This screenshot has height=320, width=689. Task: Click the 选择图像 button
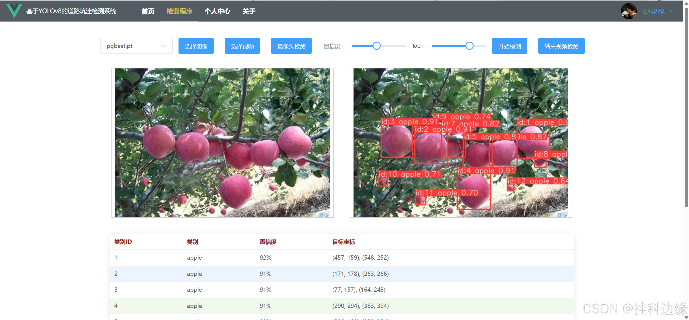click(x=196, y=46)
